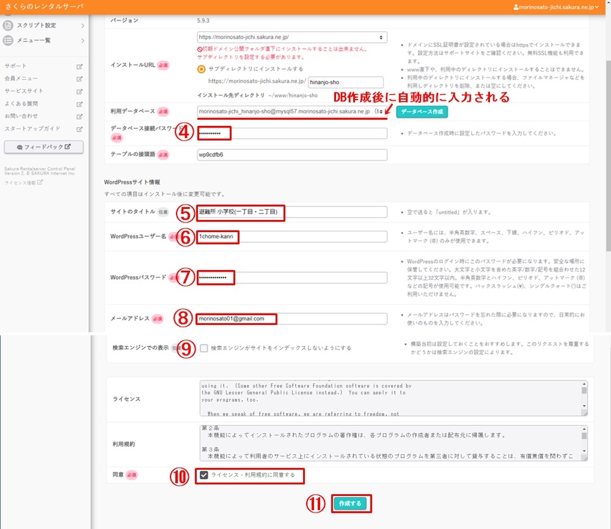The width and height of the screenshot is (611, 529).
Task: Open the サポート external link icon
Action: point(79,67)
